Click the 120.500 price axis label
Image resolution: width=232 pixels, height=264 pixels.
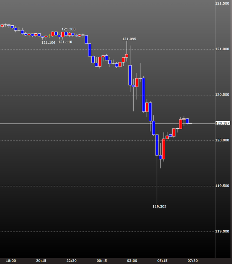(222, 95)
